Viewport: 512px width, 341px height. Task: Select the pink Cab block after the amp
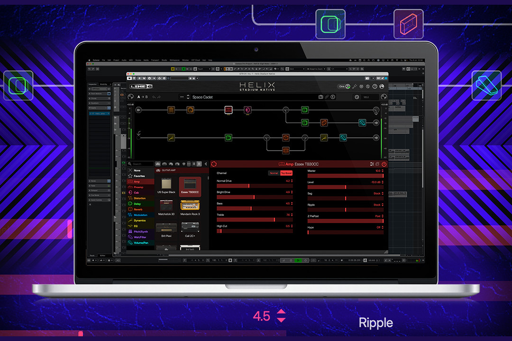click(247, 110)
